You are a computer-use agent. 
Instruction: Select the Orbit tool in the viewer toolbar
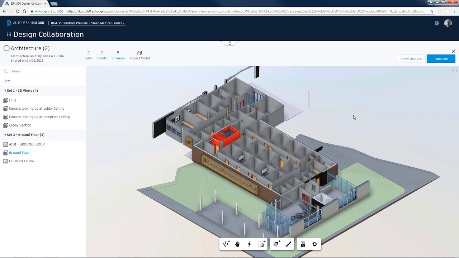click(226, 244)
